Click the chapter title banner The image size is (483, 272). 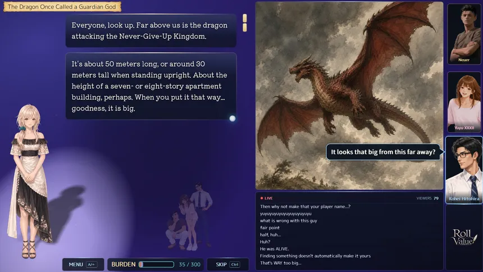coord(62,7)
